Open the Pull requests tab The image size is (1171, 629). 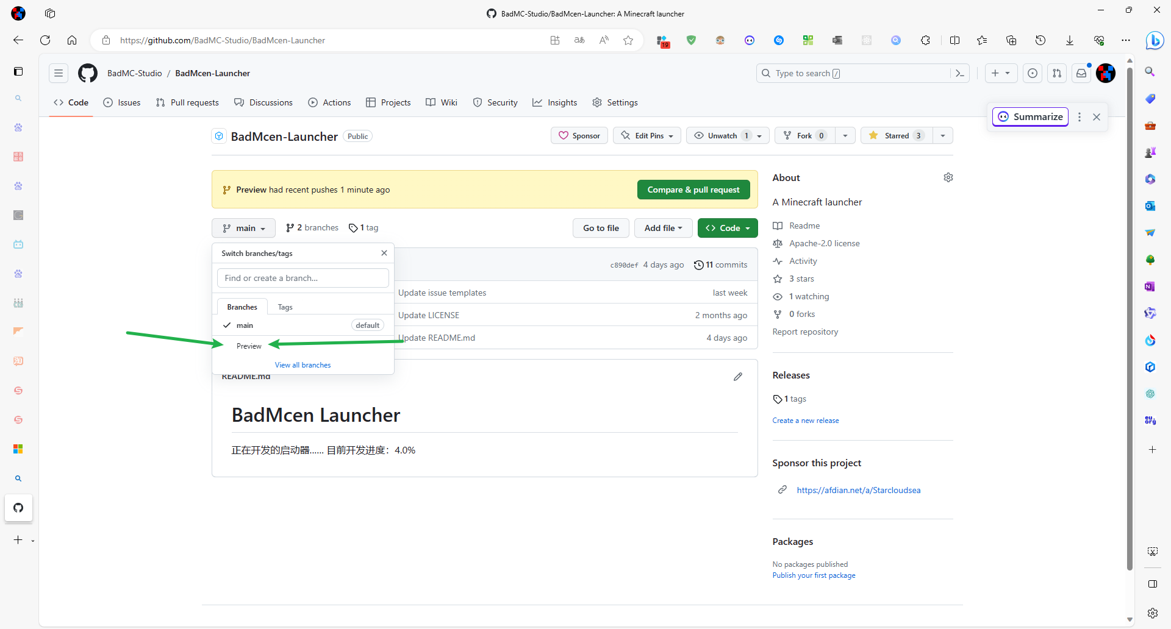pyautogui.click(x=187, y=102)
